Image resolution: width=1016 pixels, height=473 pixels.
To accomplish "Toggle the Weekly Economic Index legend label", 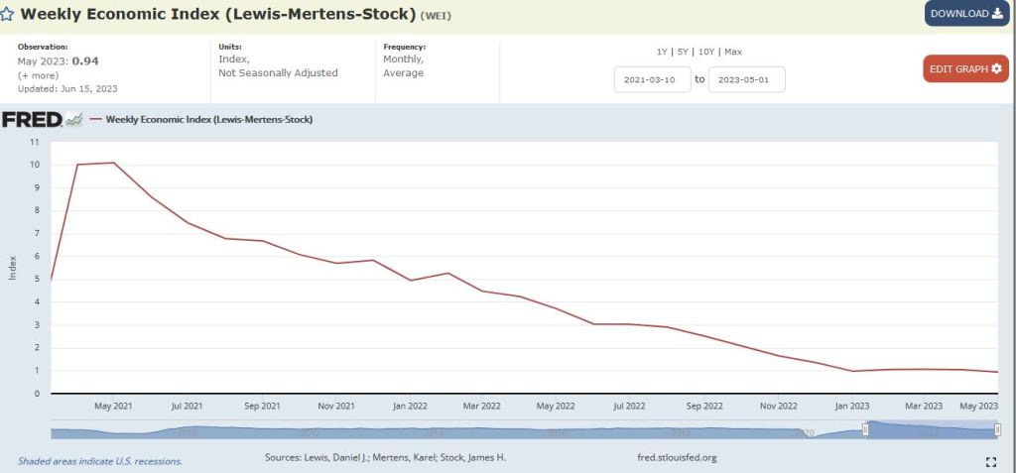I will (x=208, y=120).
